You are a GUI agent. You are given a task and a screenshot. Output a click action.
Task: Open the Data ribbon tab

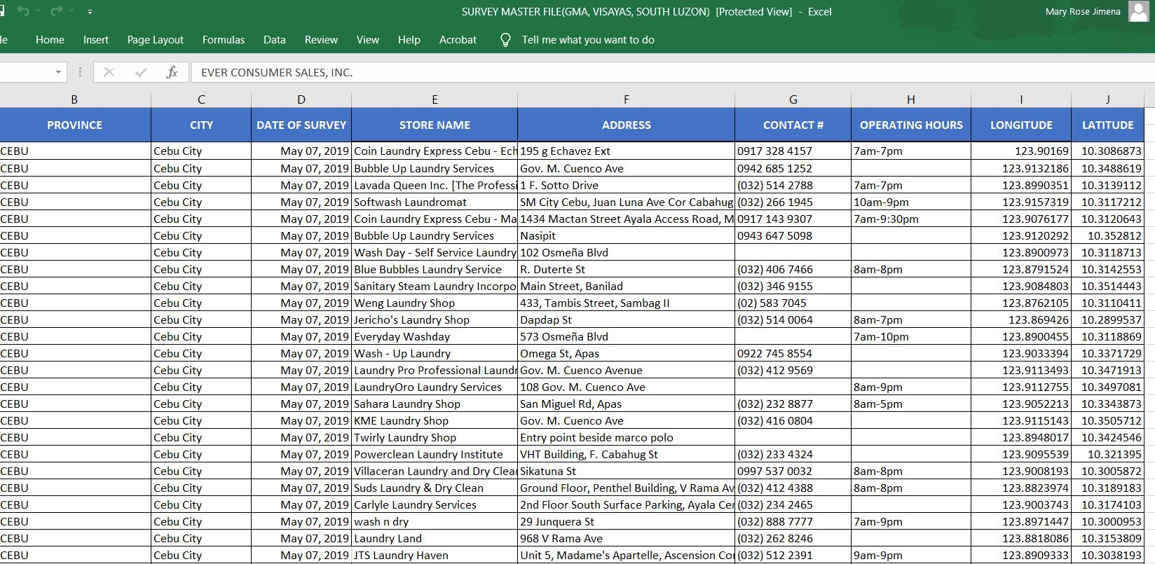[275, 40]
